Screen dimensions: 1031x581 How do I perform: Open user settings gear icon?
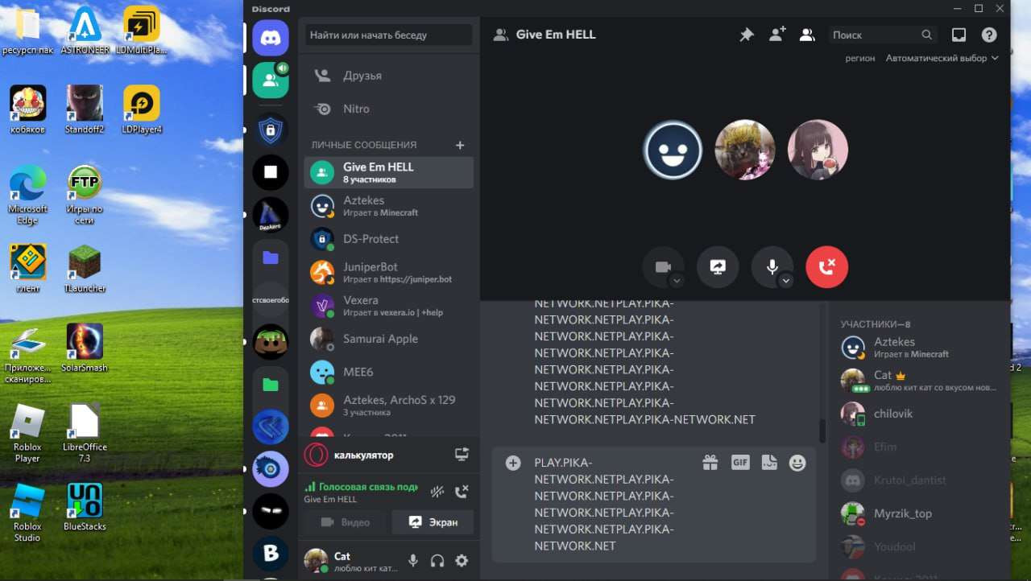pyautogui.click(x=462, y=561)
